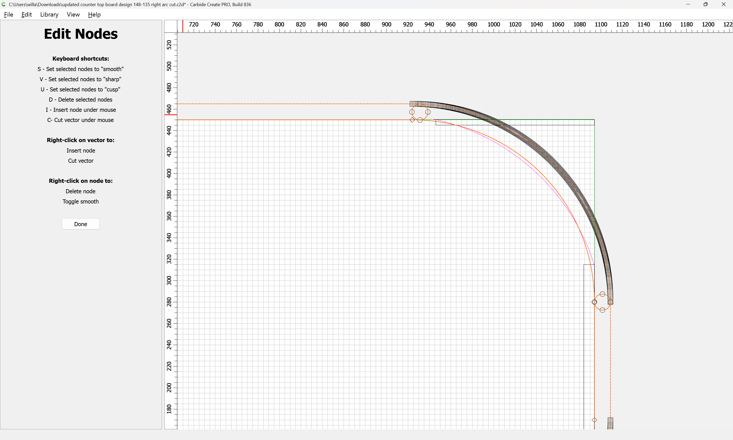733x440 pixels.
Task: Click magenta node at start of magenta arc
Action: pos(434,119)
